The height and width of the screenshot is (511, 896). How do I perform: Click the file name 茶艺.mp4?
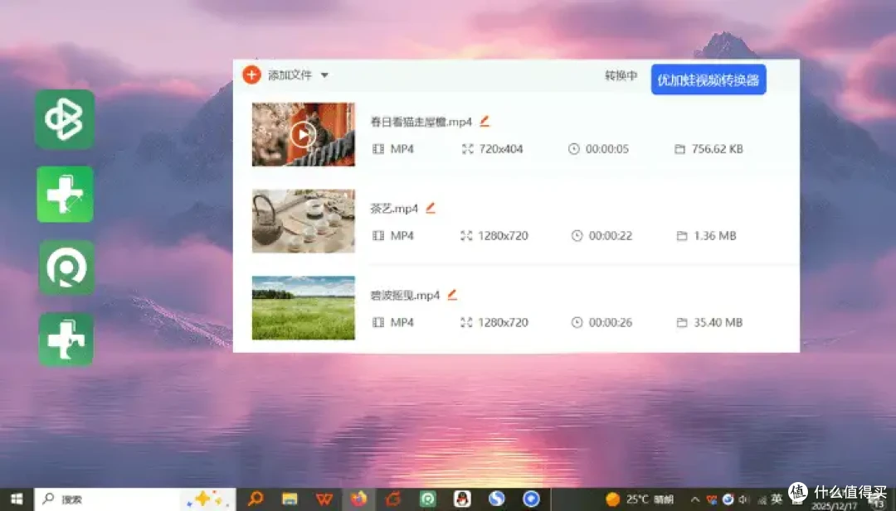tap(394, 209)
